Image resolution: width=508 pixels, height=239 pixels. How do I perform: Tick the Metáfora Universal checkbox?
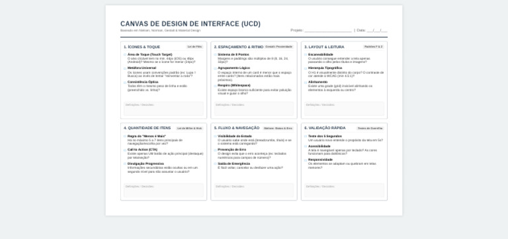[125, 68]
